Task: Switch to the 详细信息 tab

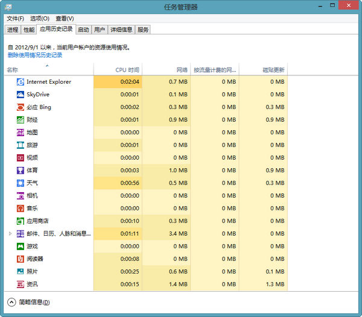Action: coord(121,30)
